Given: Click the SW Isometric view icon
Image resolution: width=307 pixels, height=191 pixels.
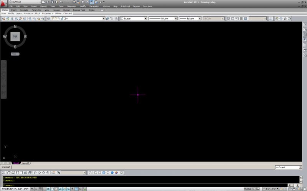Looking at the screenshot, I should coord(35,173).
